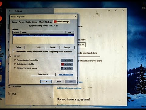Click the Apply button
Screen dimensions: 146x110
point(71,82)
